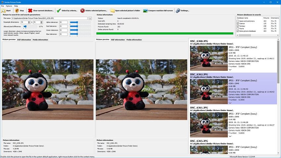Click the Similar Picture Finder title bar icon

coord(2,2)
